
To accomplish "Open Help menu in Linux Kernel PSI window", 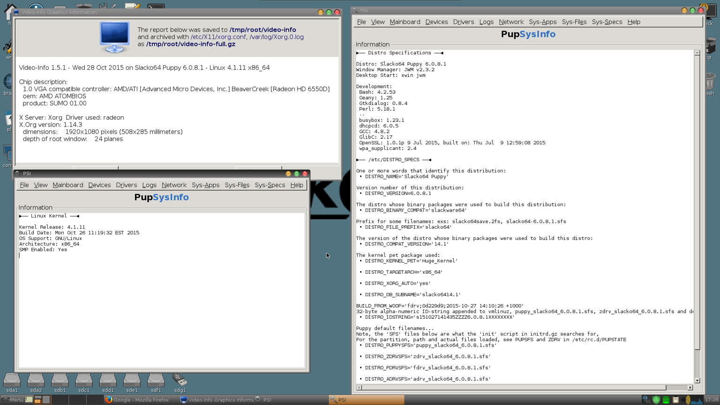I will (297, 185).
